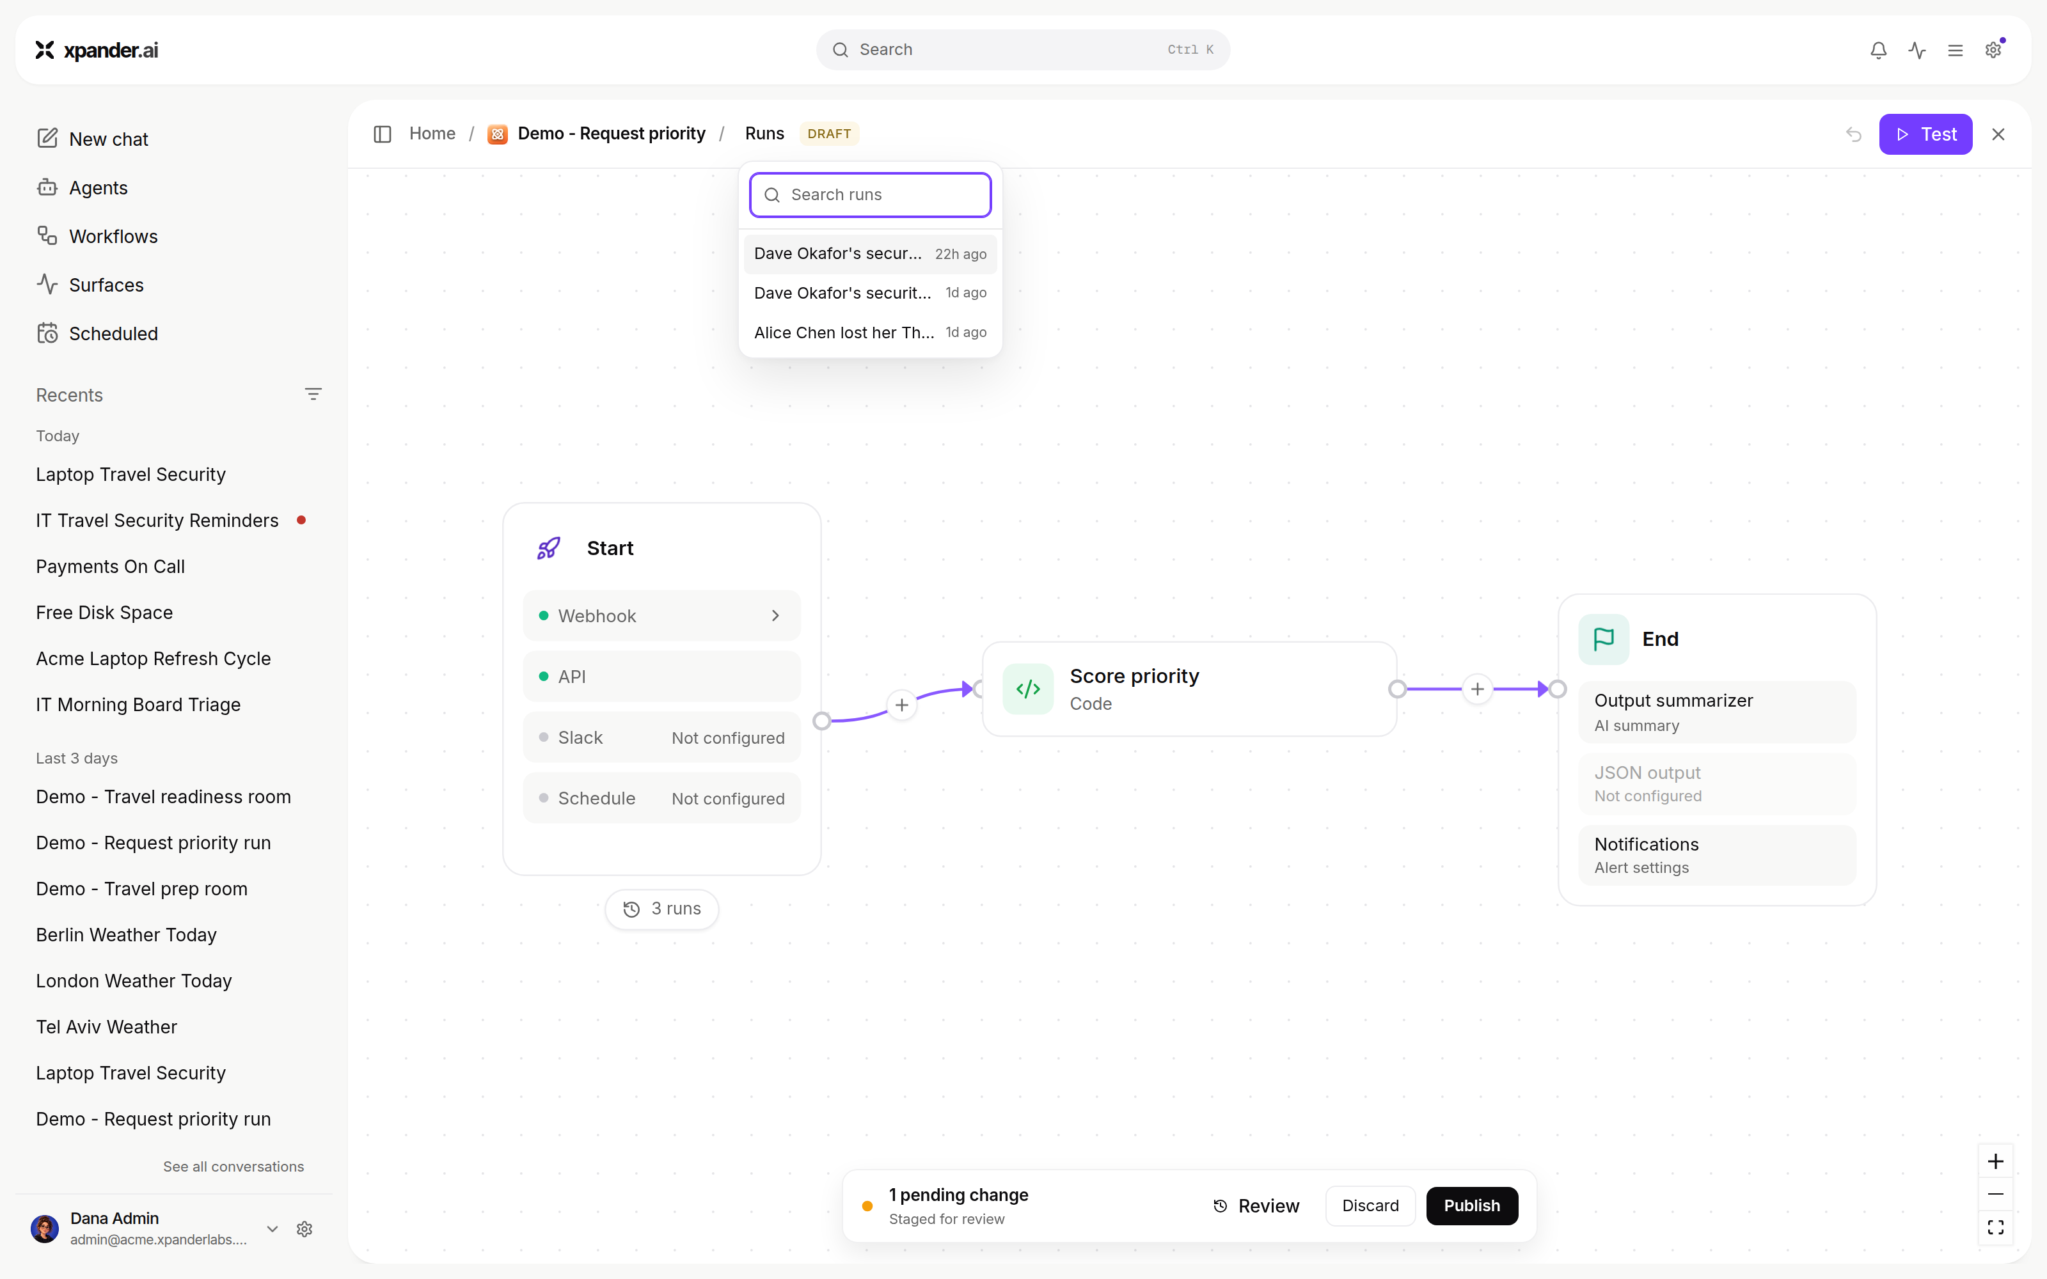The height and width of the screenshot is (1279, 2047).
Task: Review the staged change
Action: click(x=1255, y=1205)
